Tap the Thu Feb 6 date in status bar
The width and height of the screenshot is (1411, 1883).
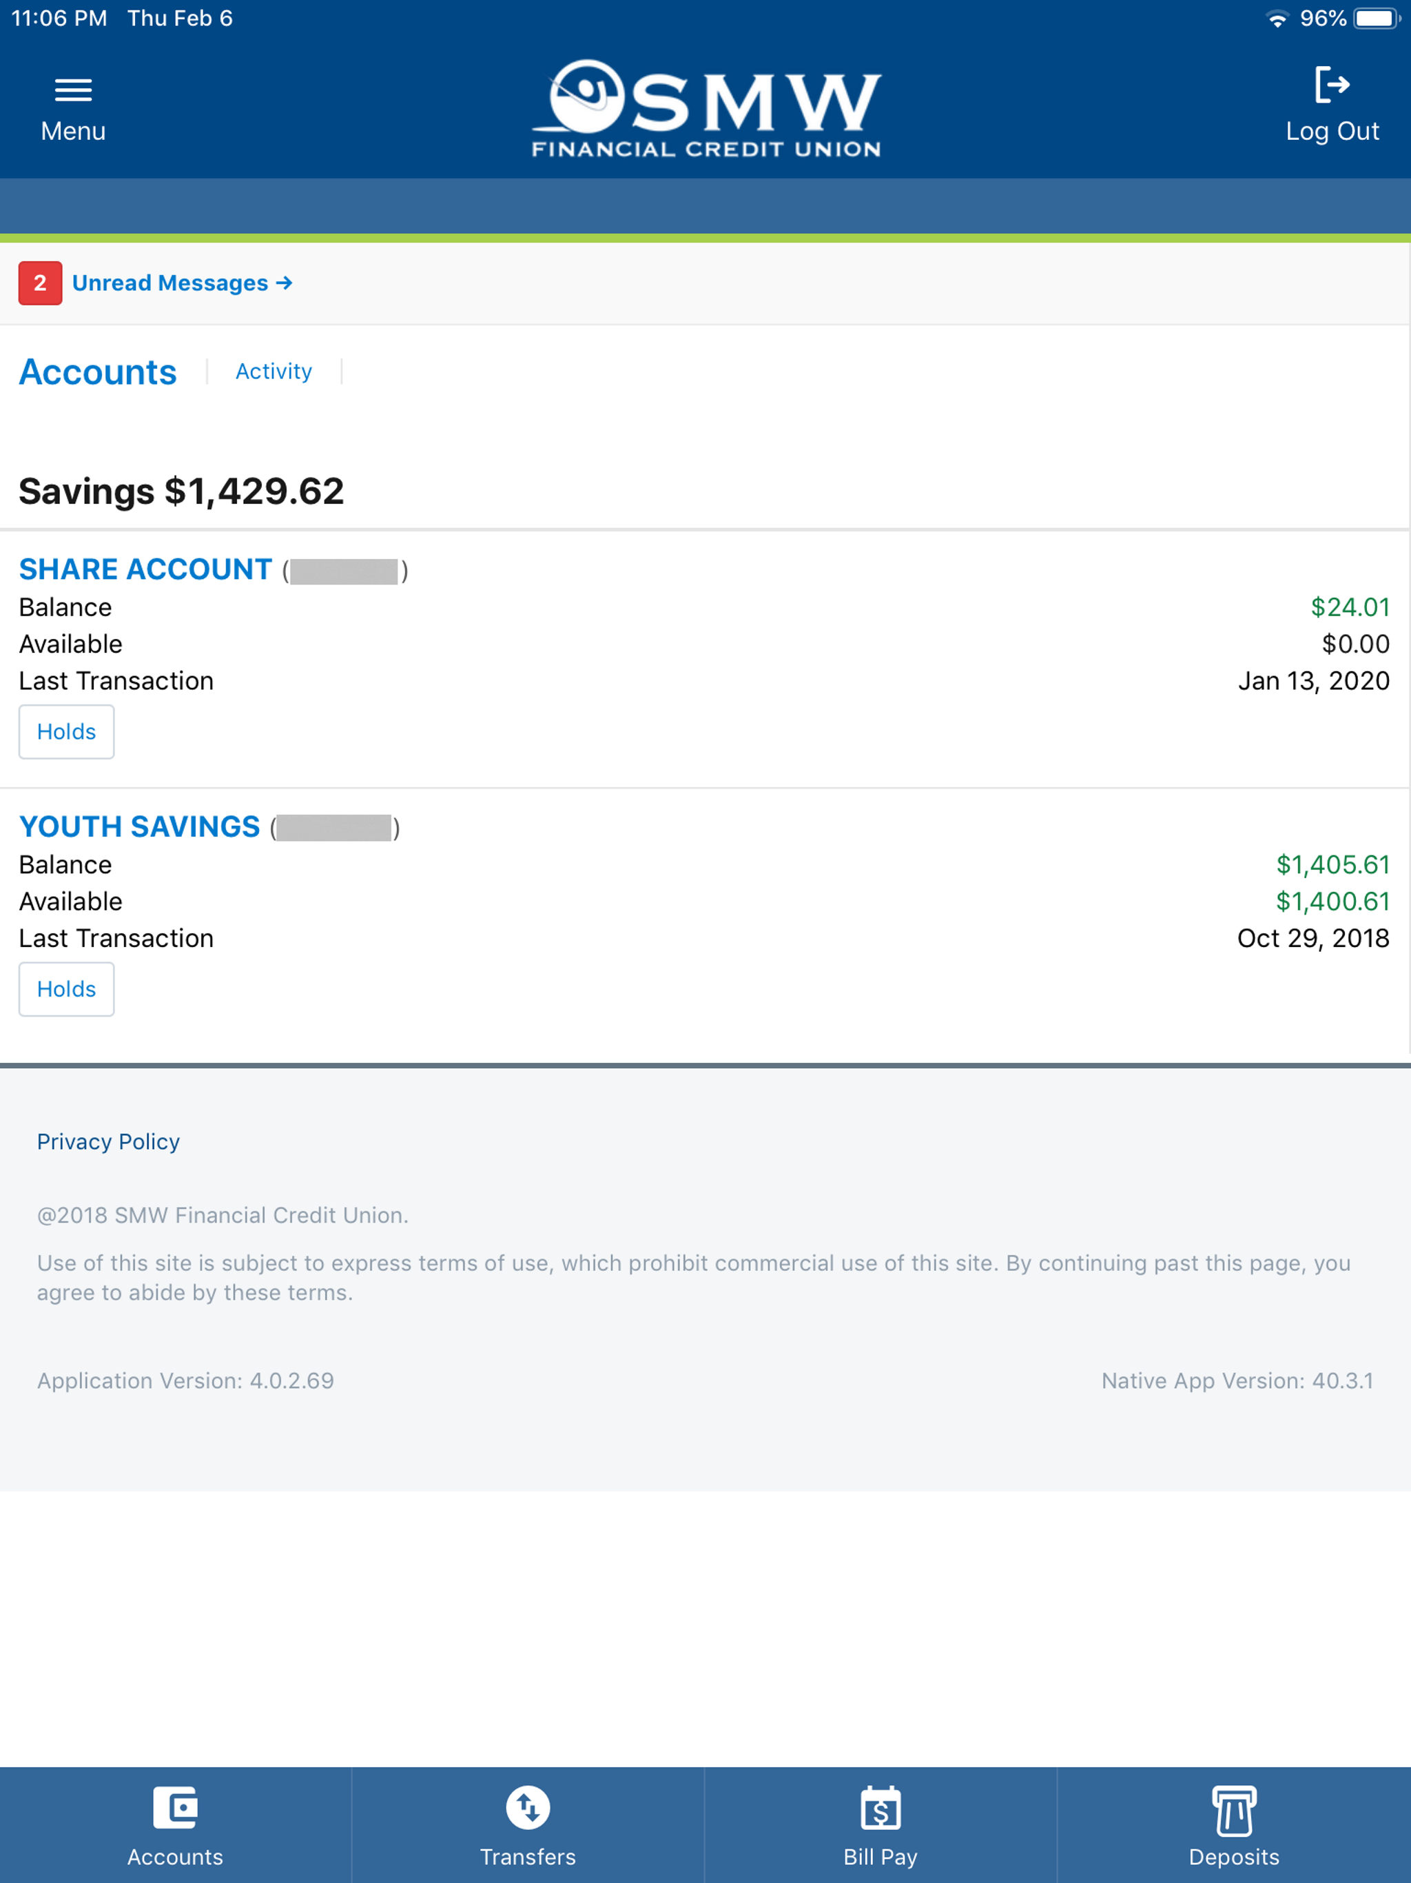point(181,19)
